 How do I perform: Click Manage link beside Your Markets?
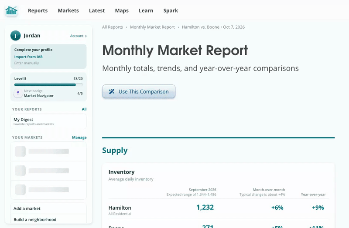coord(79,137)
